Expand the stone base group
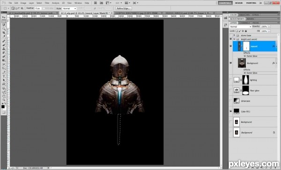The width and height of the screenshot is (281, 170). point(234,35)
